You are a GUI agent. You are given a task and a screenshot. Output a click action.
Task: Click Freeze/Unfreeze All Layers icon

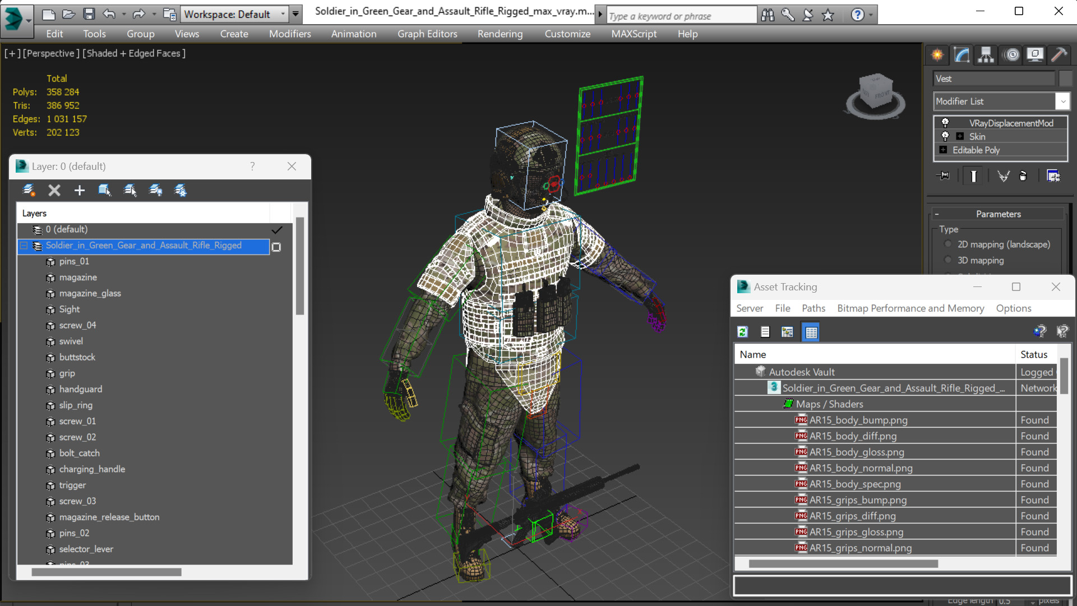(x=181, y=191)
